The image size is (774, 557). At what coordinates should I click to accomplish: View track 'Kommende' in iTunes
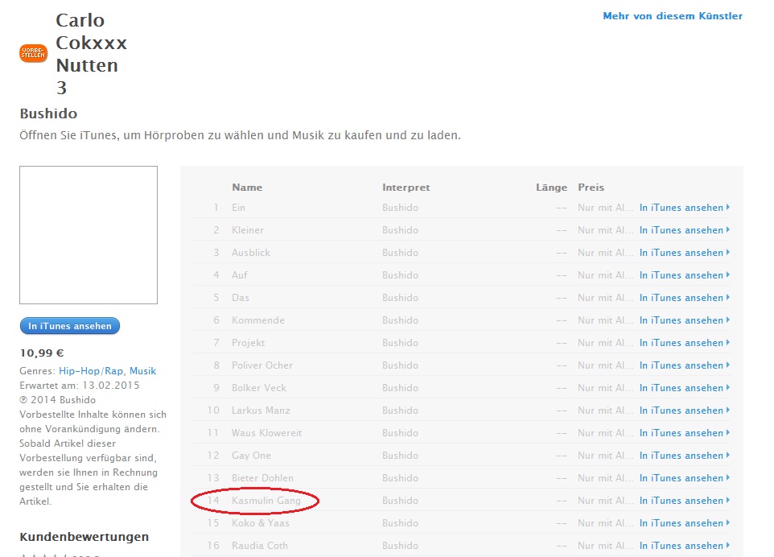[684, 320]
